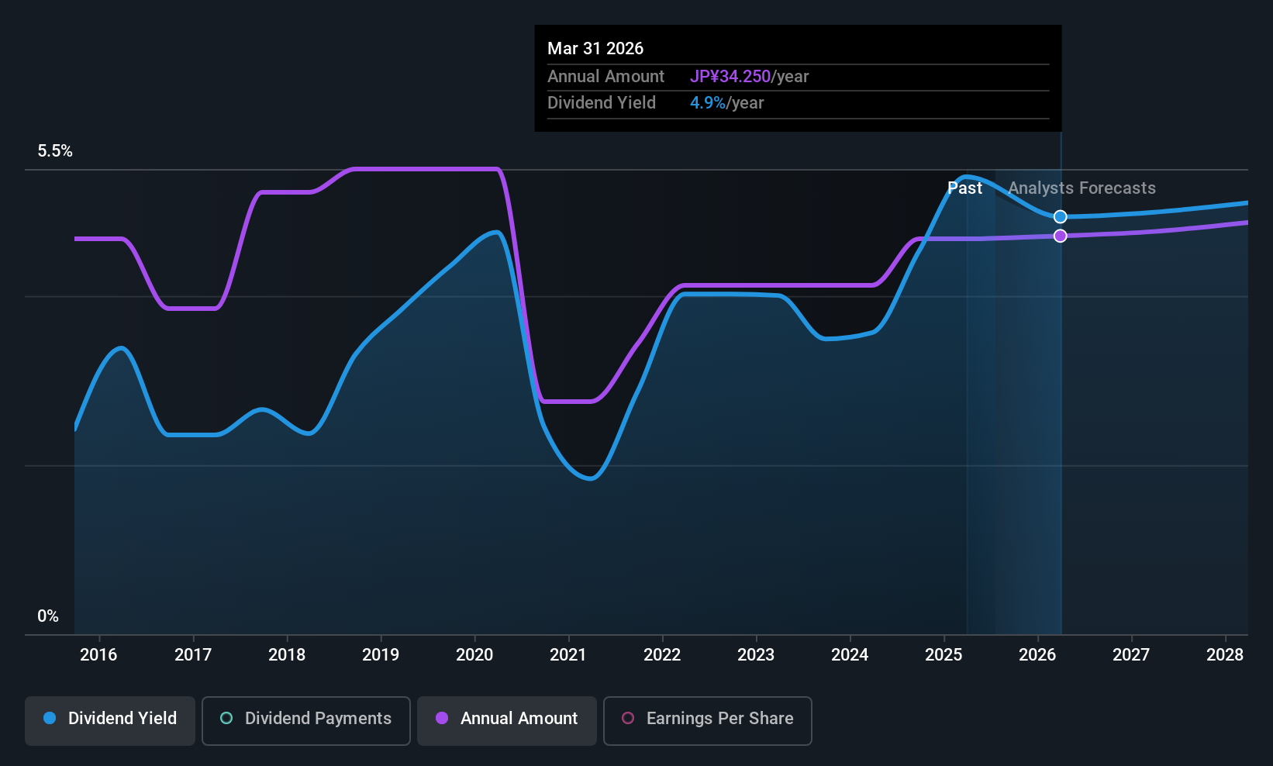The height and width of the screenshot is (766, 1273).
Task: Click the Past label on the chart
Action: point(965,188)
